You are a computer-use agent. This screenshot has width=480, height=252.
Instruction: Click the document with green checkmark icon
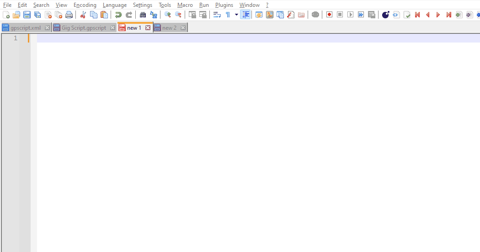[x=407, y=15]
